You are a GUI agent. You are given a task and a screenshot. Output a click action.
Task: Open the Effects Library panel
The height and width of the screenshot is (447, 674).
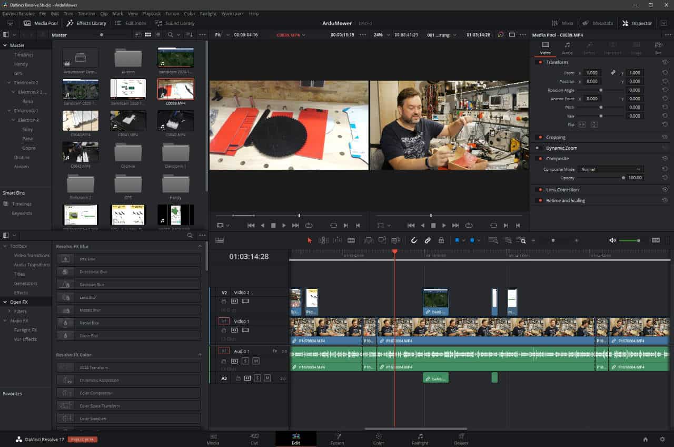tap(86, 23)
